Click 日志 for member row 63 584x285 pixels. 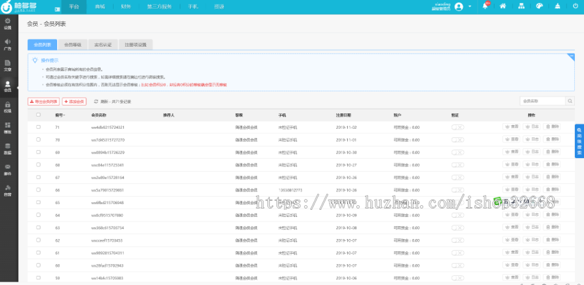tap(531, 227)
